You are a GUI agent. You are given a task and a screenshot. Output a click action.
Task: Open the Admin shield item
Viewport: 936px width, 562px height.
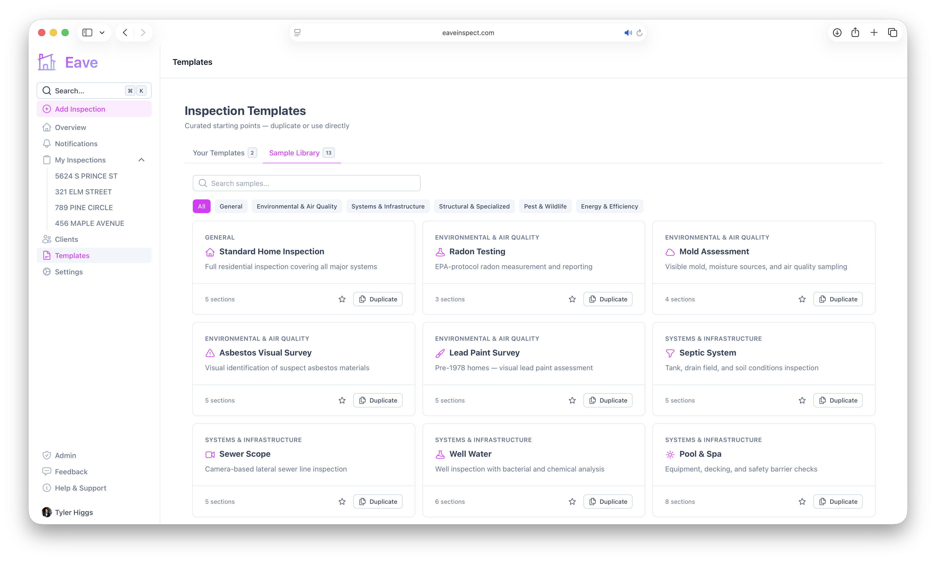(94, 455)
